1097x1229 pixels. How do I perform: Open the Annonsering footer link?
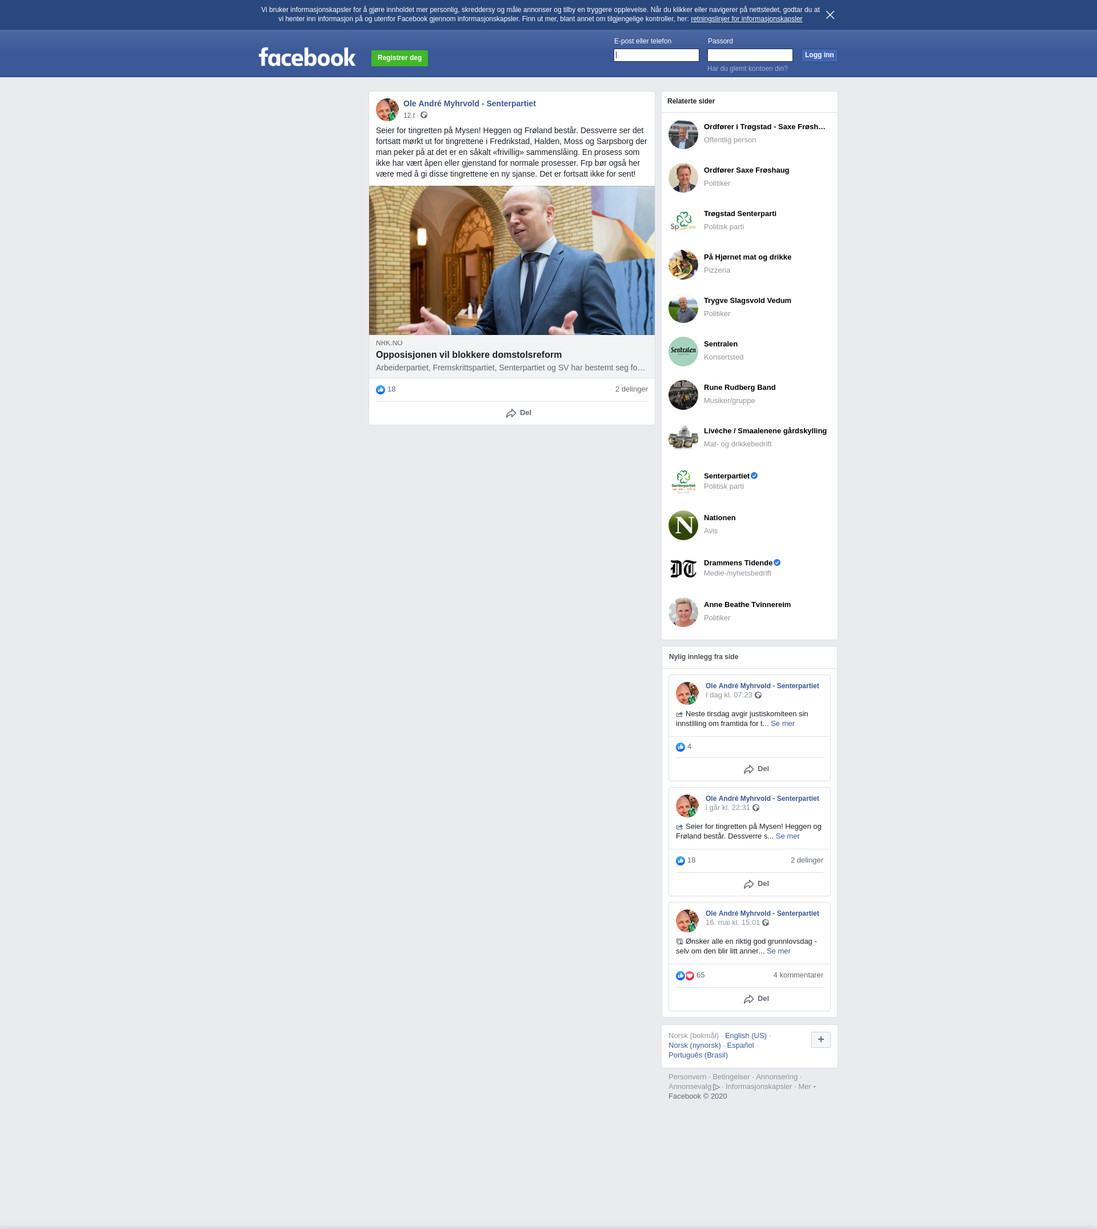pyautogui.click(x=776, y=1077)
